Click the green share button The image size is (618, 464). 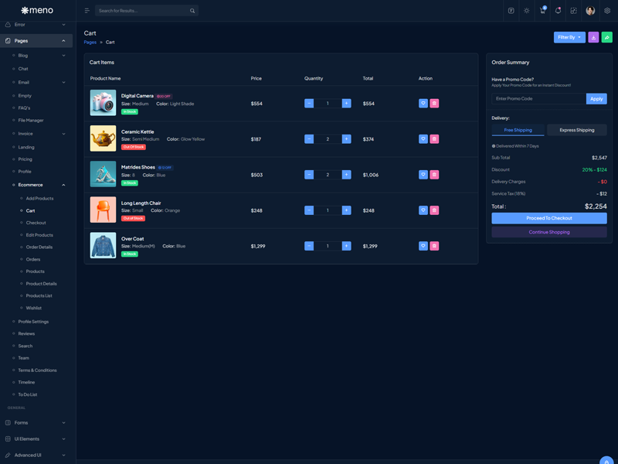point(607,37)
